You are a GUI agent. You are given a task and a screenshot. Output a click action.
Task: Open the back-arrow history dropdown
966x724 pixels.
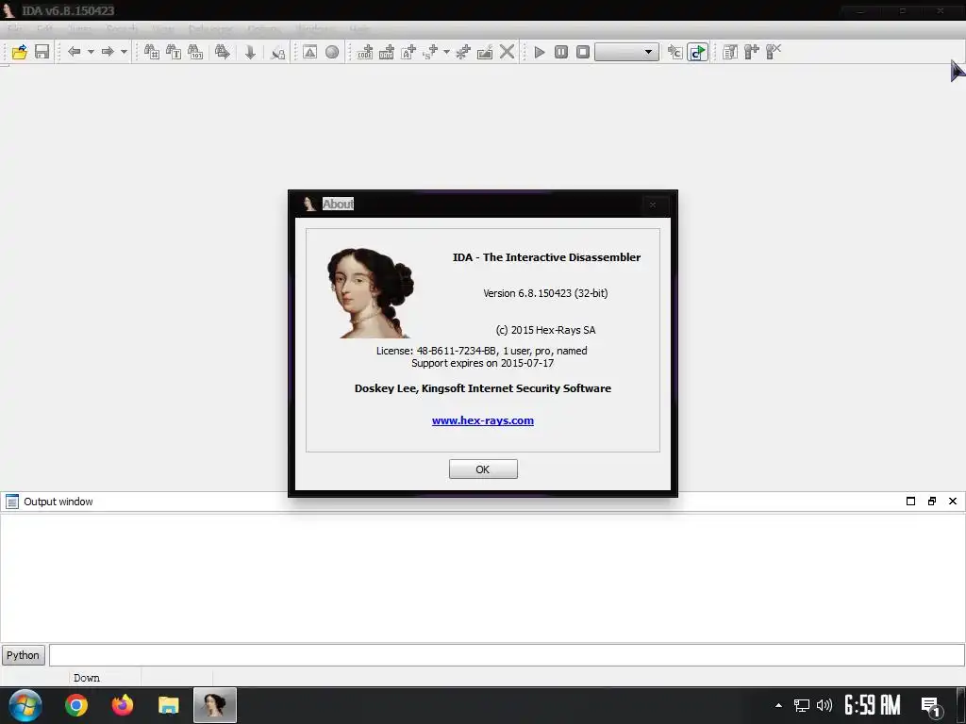tap(91, 52)
